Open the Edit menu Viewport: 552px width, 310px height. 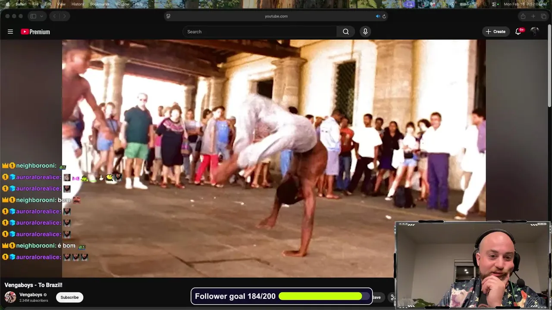[48, 4]
